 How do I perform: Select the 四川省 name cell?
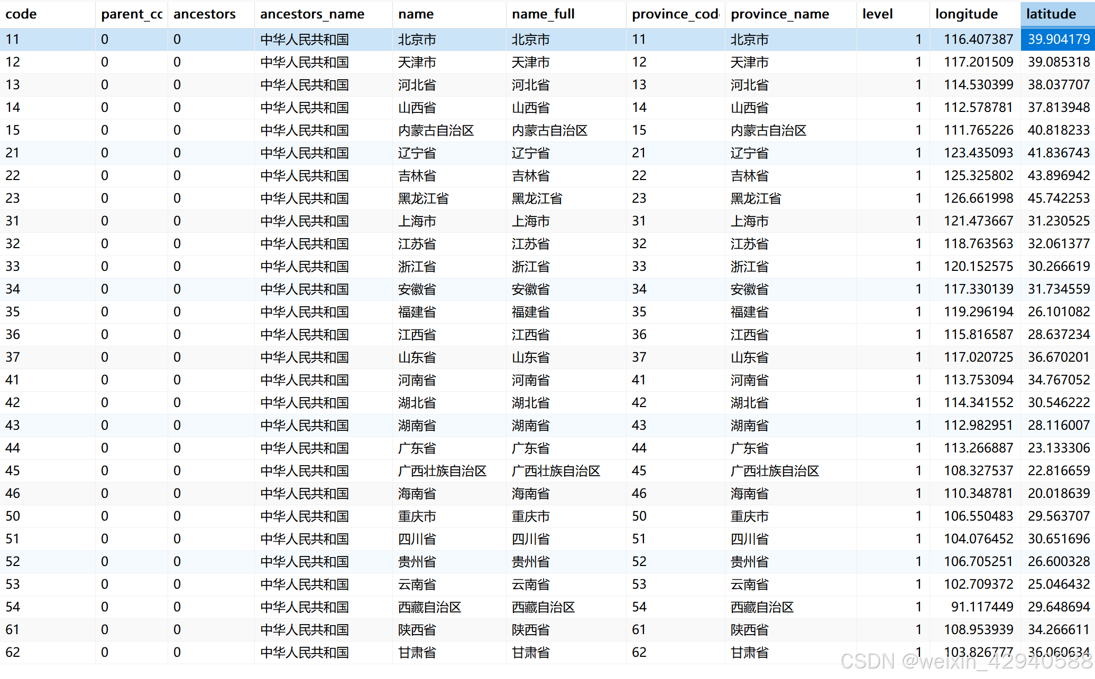coord(417,539)
